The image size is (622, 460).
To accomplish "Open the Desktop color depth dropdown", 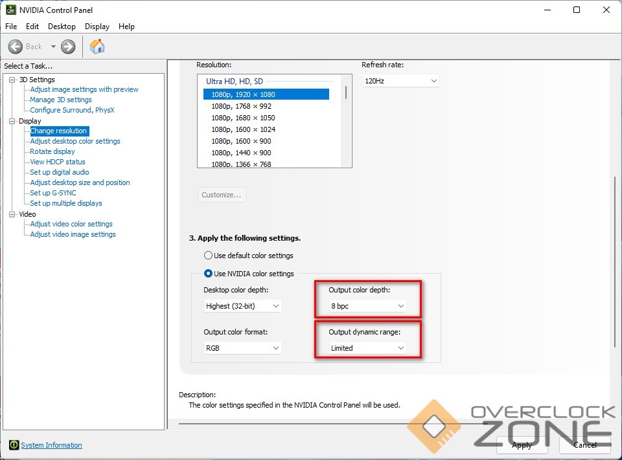I will [242, 306].
